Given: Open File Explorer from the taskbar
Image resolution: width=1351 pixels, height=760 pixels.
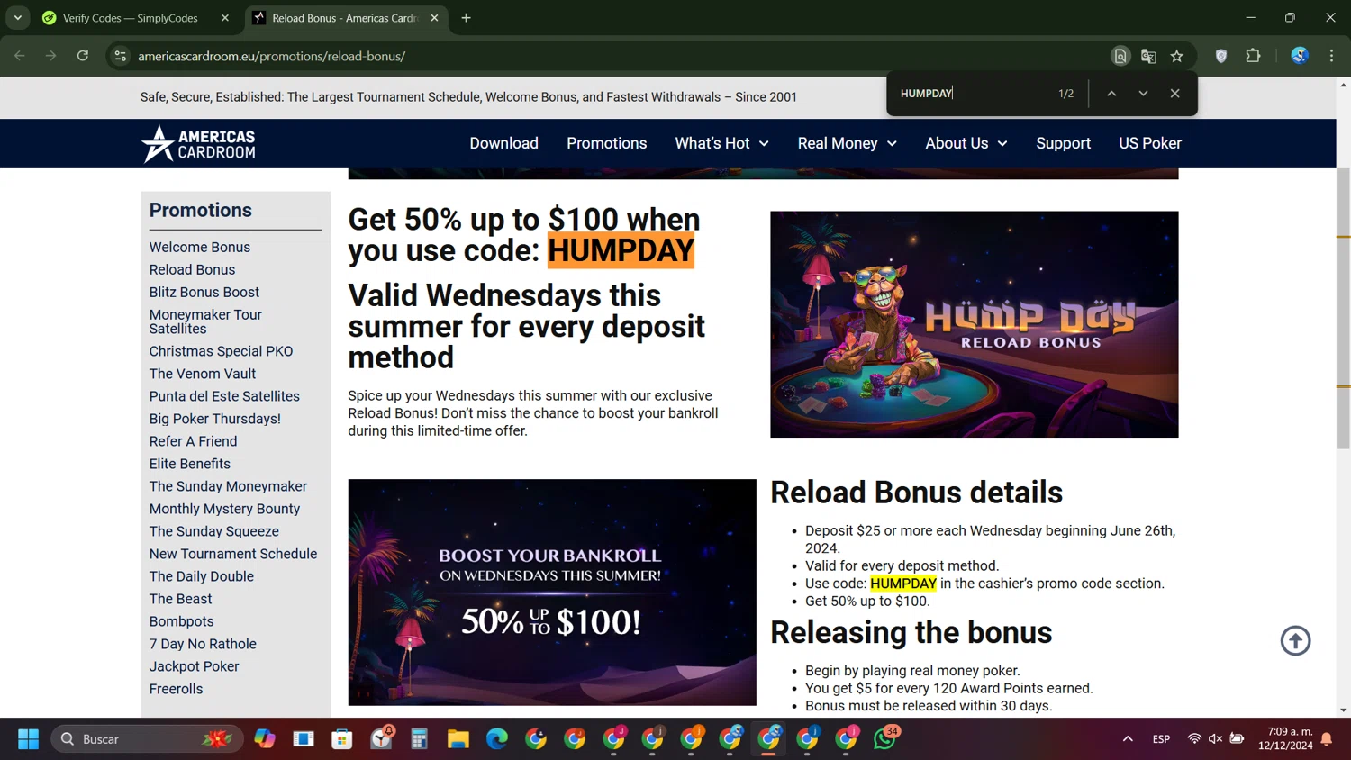Looking at the screenshot, I should click(458, 739).
